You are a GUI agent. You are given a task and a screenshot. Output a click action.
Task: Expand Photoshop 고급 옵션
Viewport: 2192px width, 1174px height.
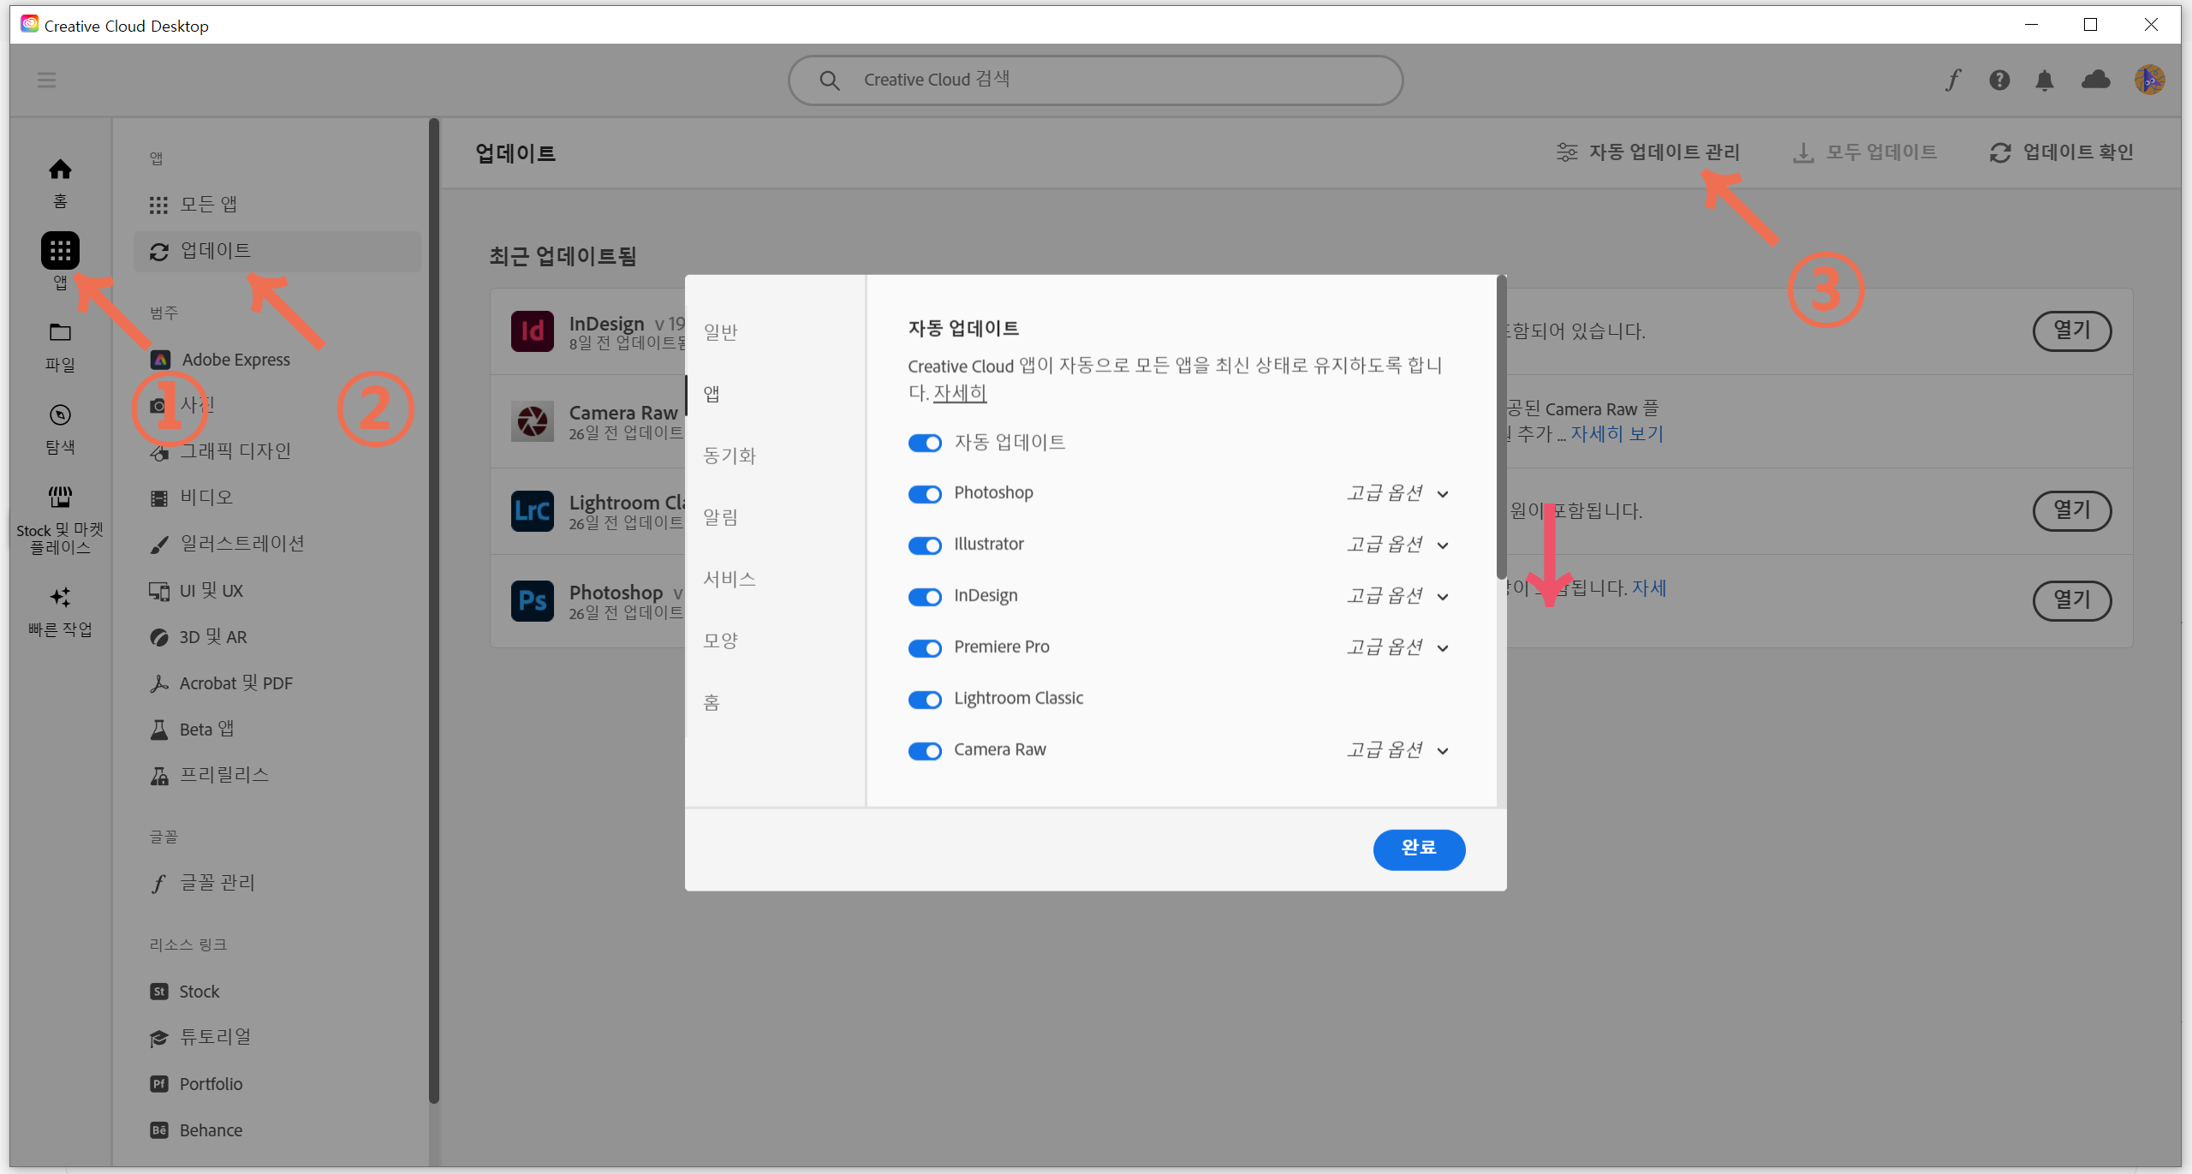(1397, 493)
